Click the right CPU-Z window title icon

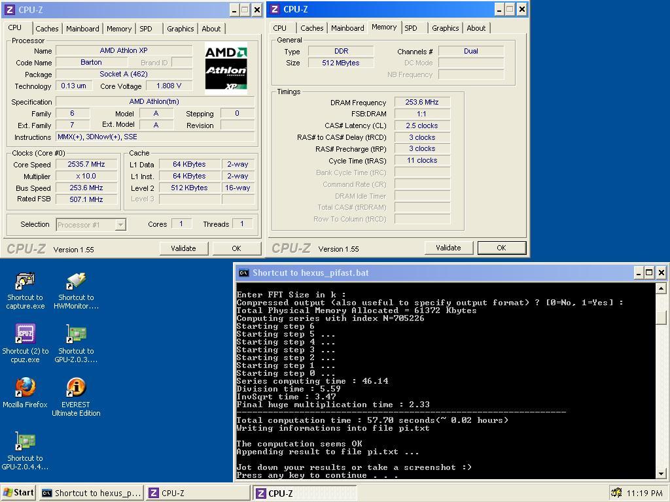tap(275, 9)
